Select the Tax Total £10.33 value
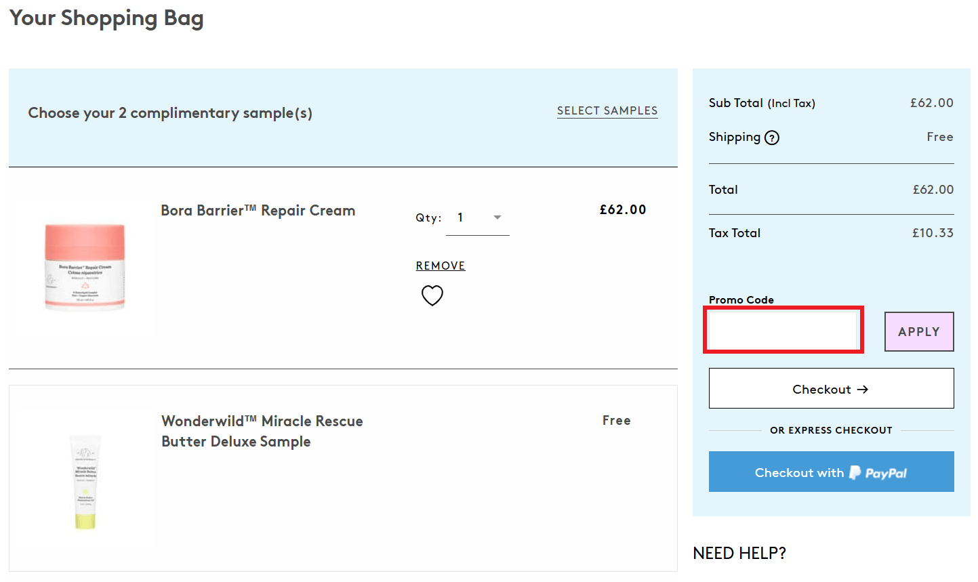978x582 pixels. click(933, 232)
